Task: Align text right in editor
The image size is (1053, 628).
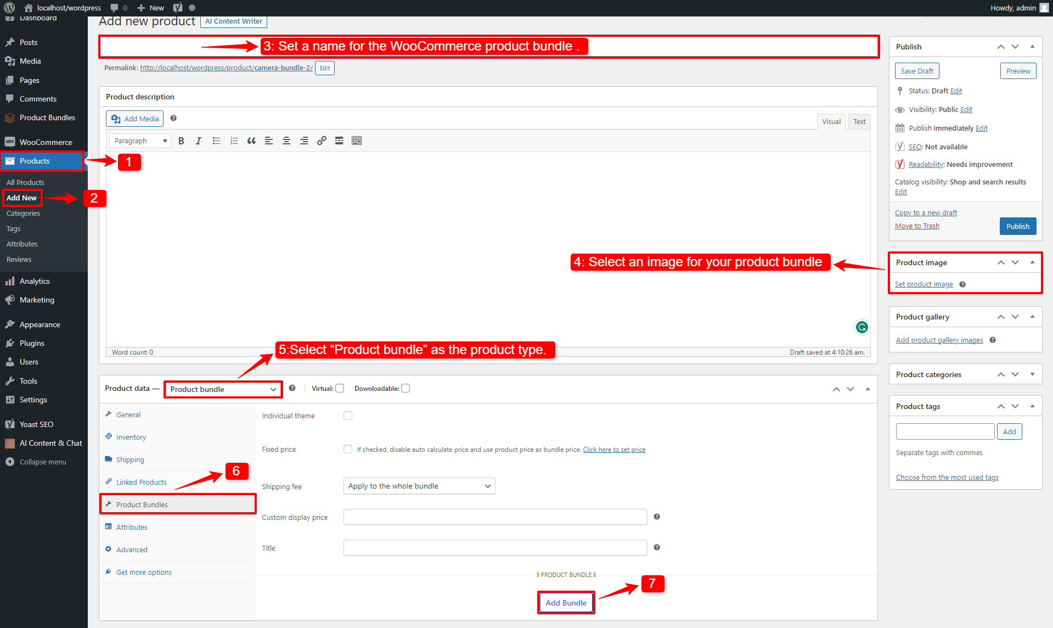Action: point(304,141)
